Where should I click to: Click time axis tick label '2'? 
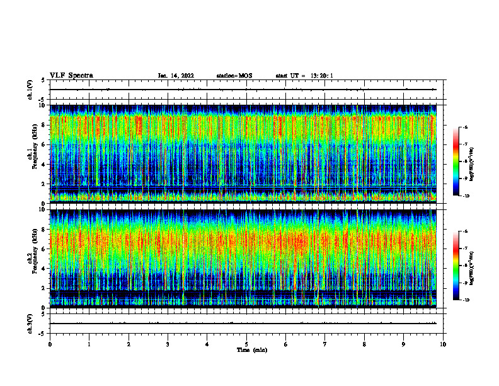[x=129, y=344]
